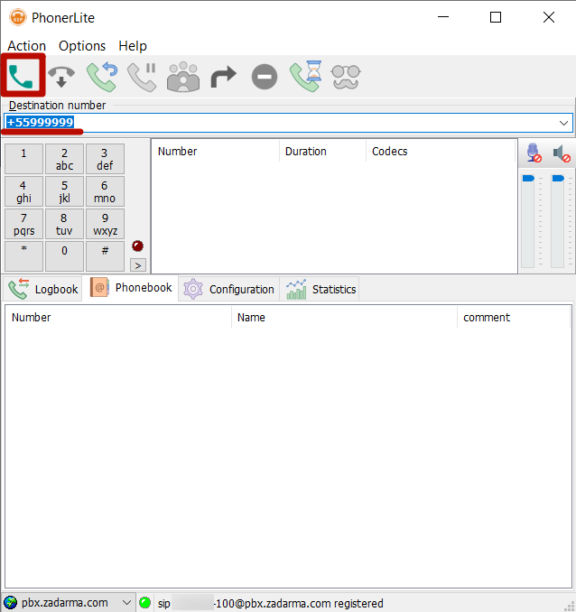Screen dimensions: 576x612
Task: Open the Configuration tab
Action: (x=228, y=289)
